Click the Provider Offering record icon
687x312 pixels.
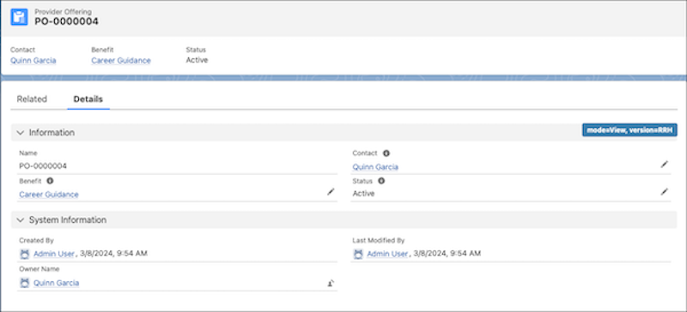coord(19,17)
